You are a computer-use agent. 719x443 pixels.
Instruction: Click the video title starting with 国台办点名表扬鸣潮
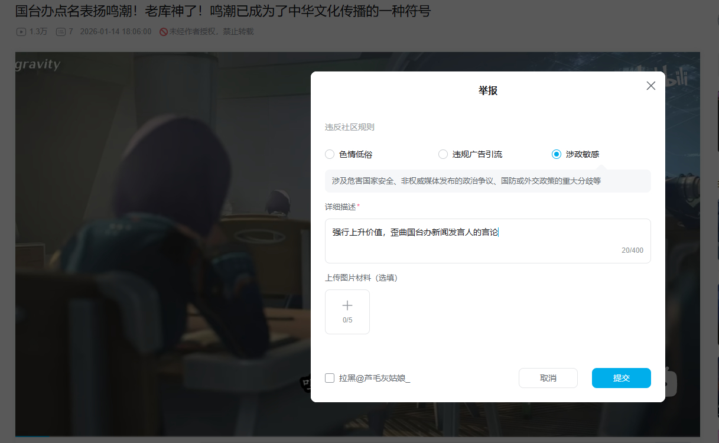[222, 11]
